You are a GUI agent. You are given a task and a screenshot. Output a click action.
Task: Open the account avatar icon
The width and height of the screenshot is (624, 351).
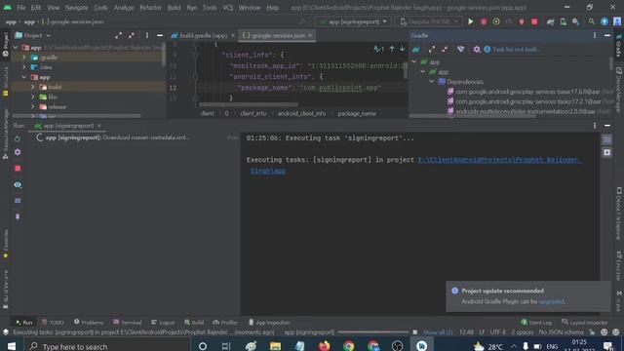(x=617, y=21)
